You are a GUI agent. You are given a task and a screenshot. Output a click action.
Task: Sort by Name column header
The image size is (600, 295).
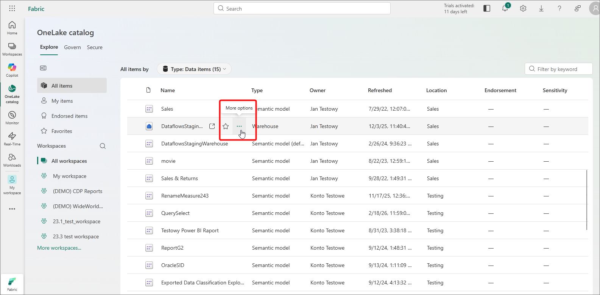(168, 90)
